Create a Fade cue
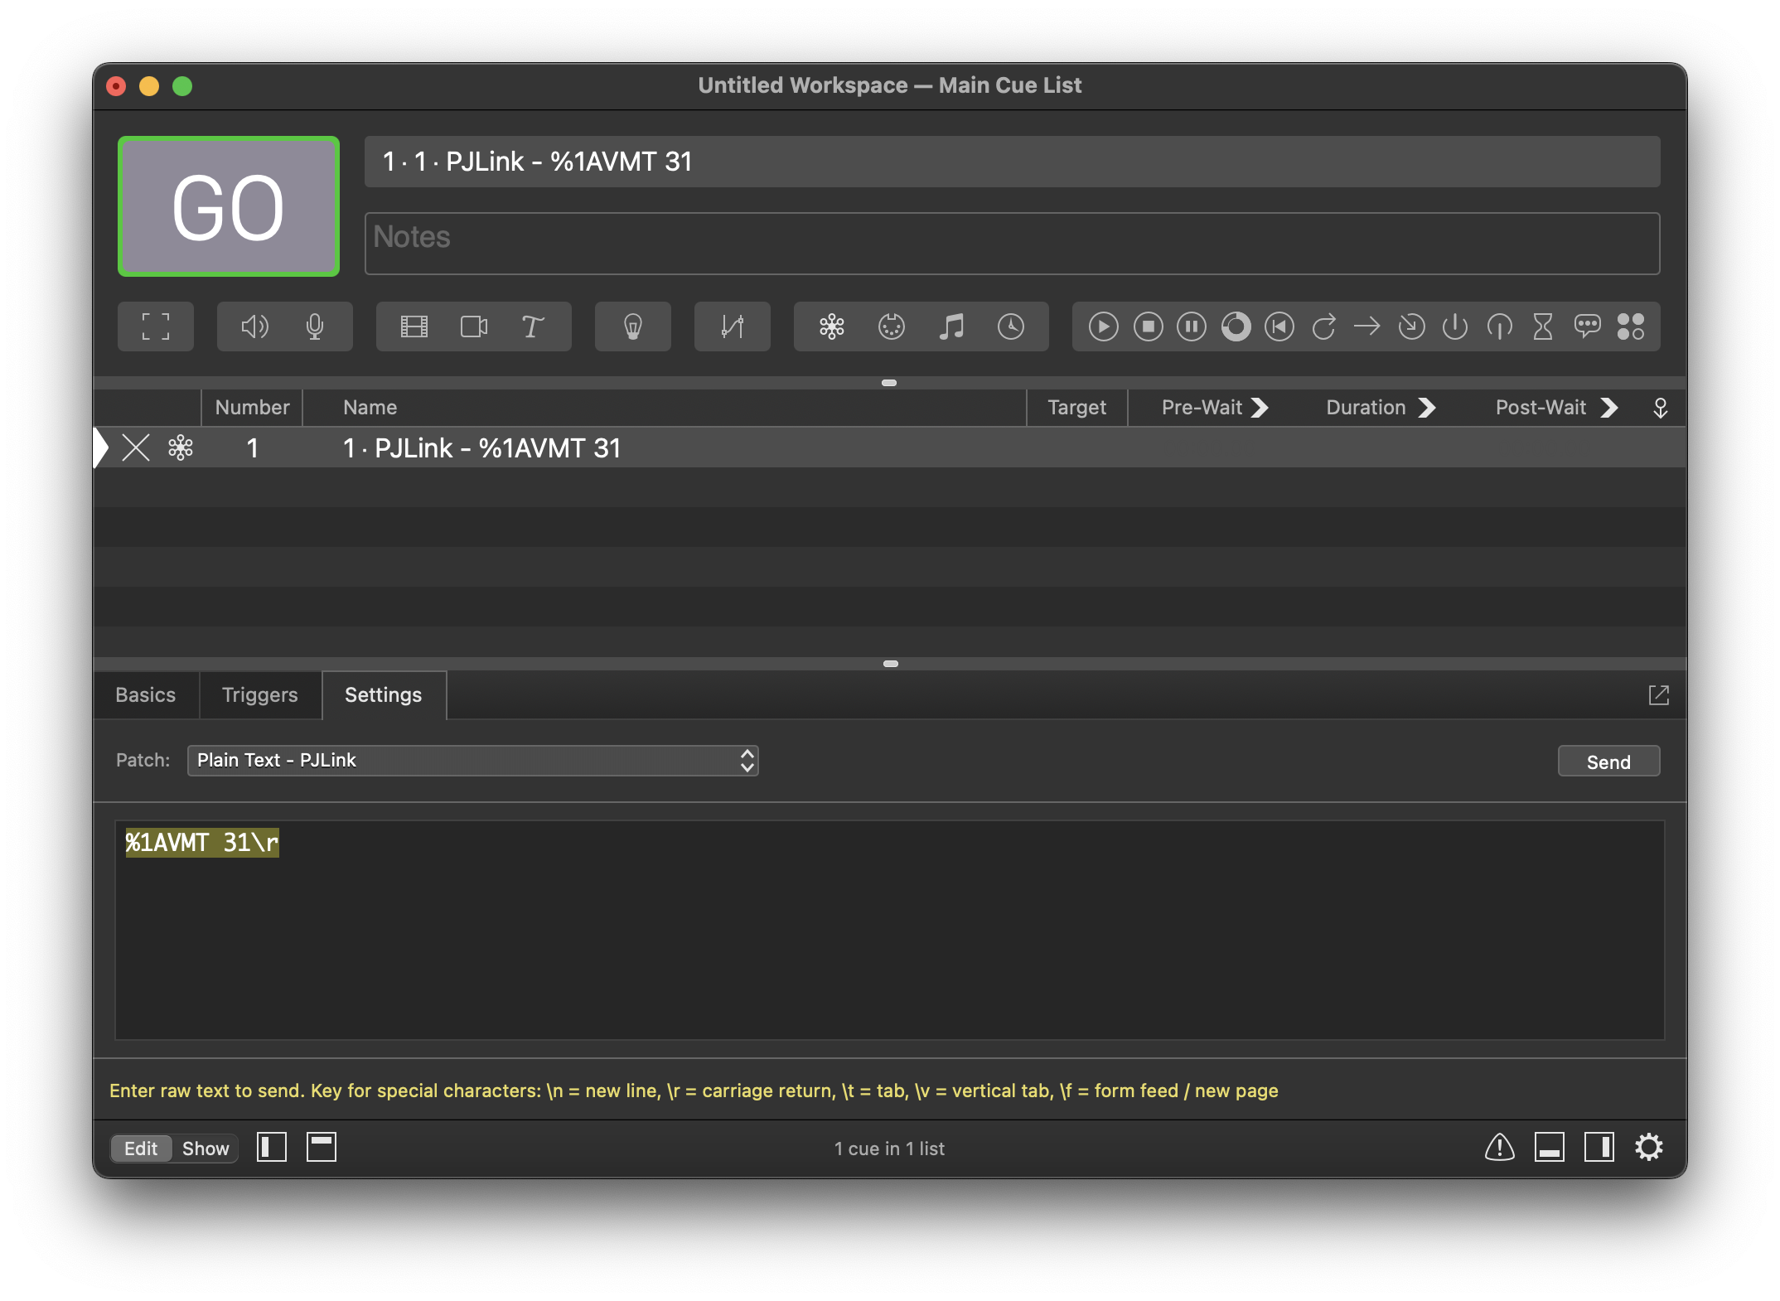 (x=732, y=326)
